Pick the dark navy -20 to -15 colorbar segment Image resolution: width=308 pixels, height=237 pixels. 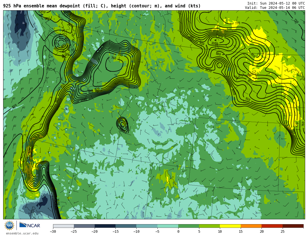(105, 226)
